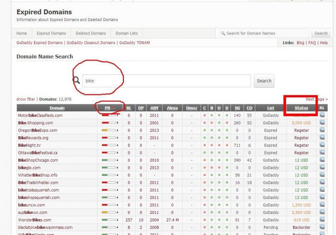Open the RL icon for Bike-Shopping.com
Viewport: 336px width, 235px height.
322,123
